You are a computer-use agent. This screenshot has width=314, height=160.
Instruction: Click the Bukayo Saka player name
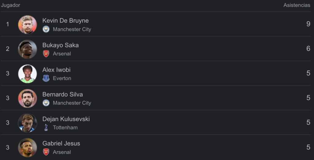tap(60, 45)
